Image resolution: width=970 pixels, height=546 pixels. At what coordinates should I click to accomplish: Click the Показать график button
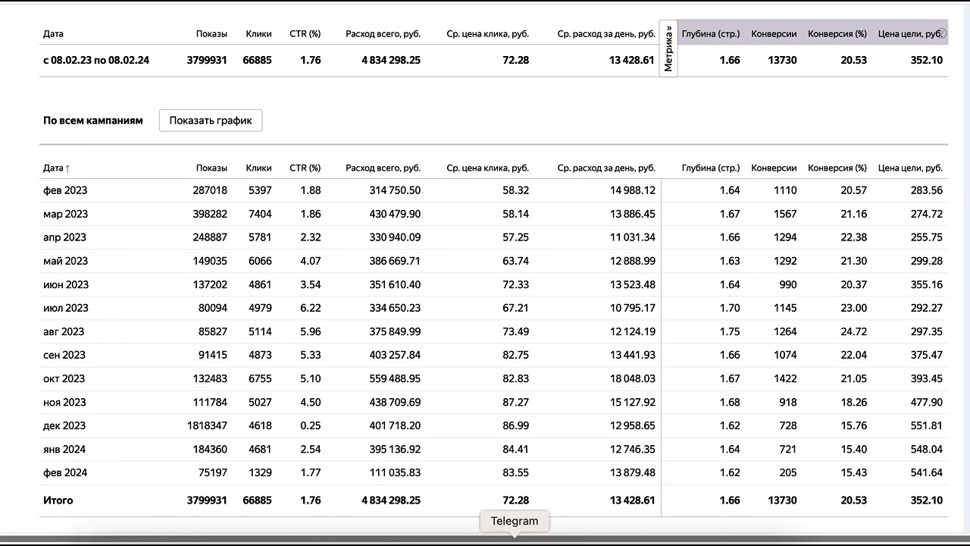click(x=211, y=120)
